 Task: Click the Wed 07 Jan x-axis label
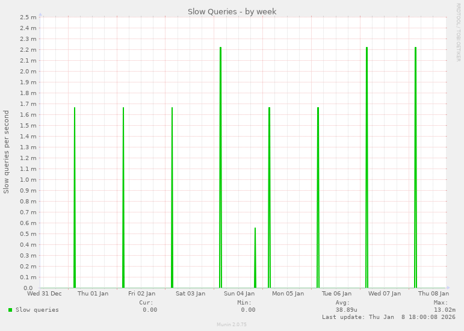385,294
